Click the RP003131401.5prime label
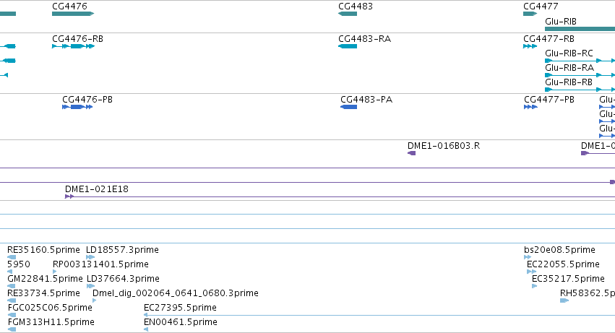615x333 pixels. (x=100, y=264)
